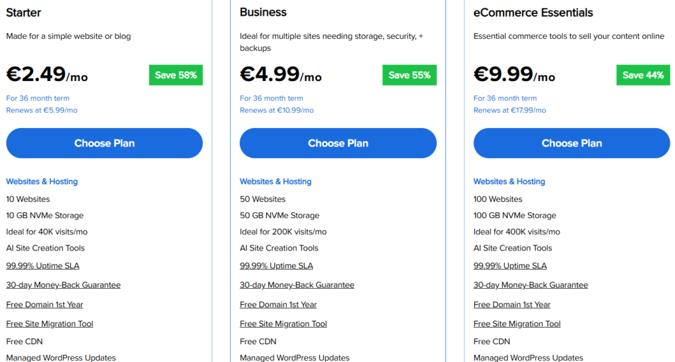Click the Save 44% badge

[x=643, y=75]
